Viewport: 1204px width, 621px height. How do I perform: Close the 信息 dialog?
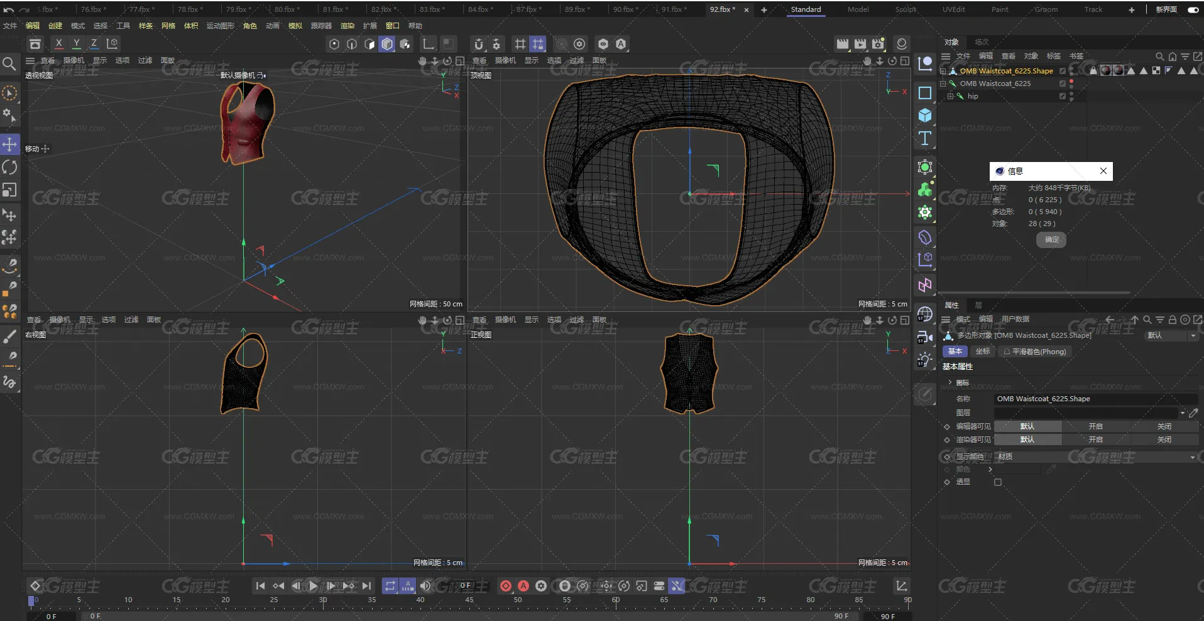pyautogui.click(x=1103, y=171)
